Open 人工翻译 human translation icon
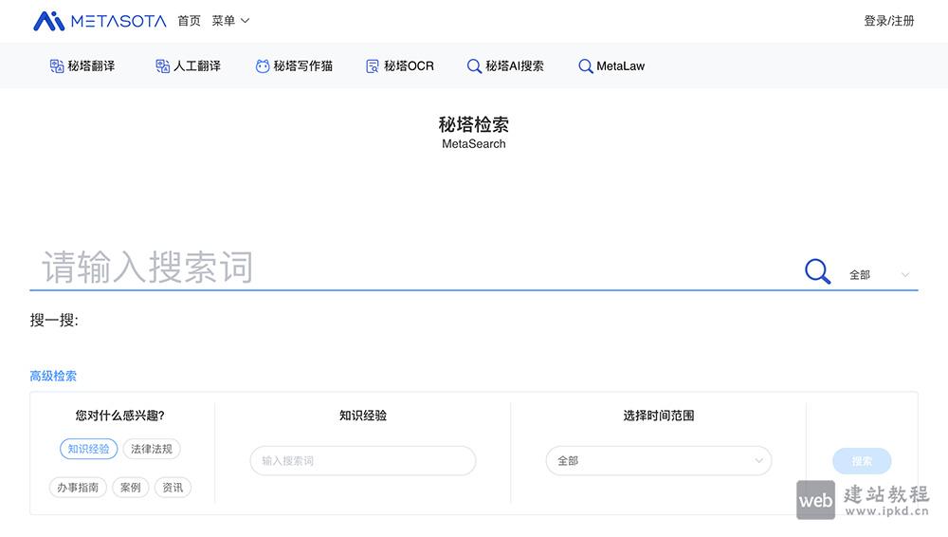Screen dimensions: 948x537 coord(163,66)
